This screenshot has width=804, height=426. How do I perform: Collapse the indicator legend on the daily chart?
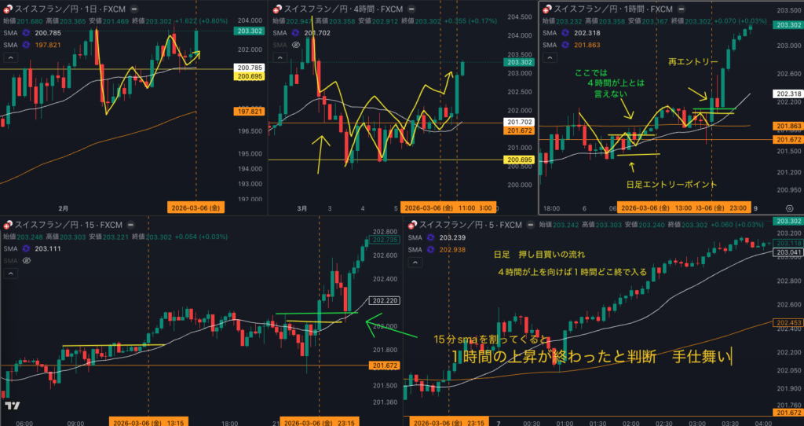click(x=12, y=60)
